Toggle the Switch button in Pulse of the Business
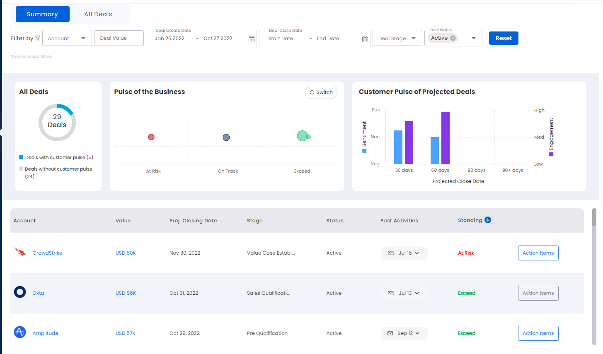Image resolution: width=603 pixels, height=354 pixels. (321, 92)
